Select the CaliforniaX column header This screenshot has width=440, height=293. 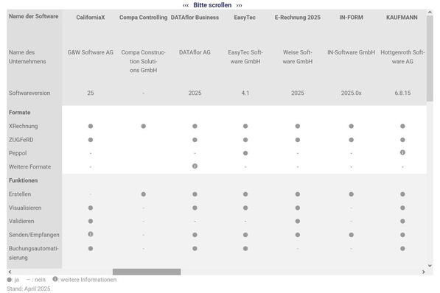coord(91,18)
